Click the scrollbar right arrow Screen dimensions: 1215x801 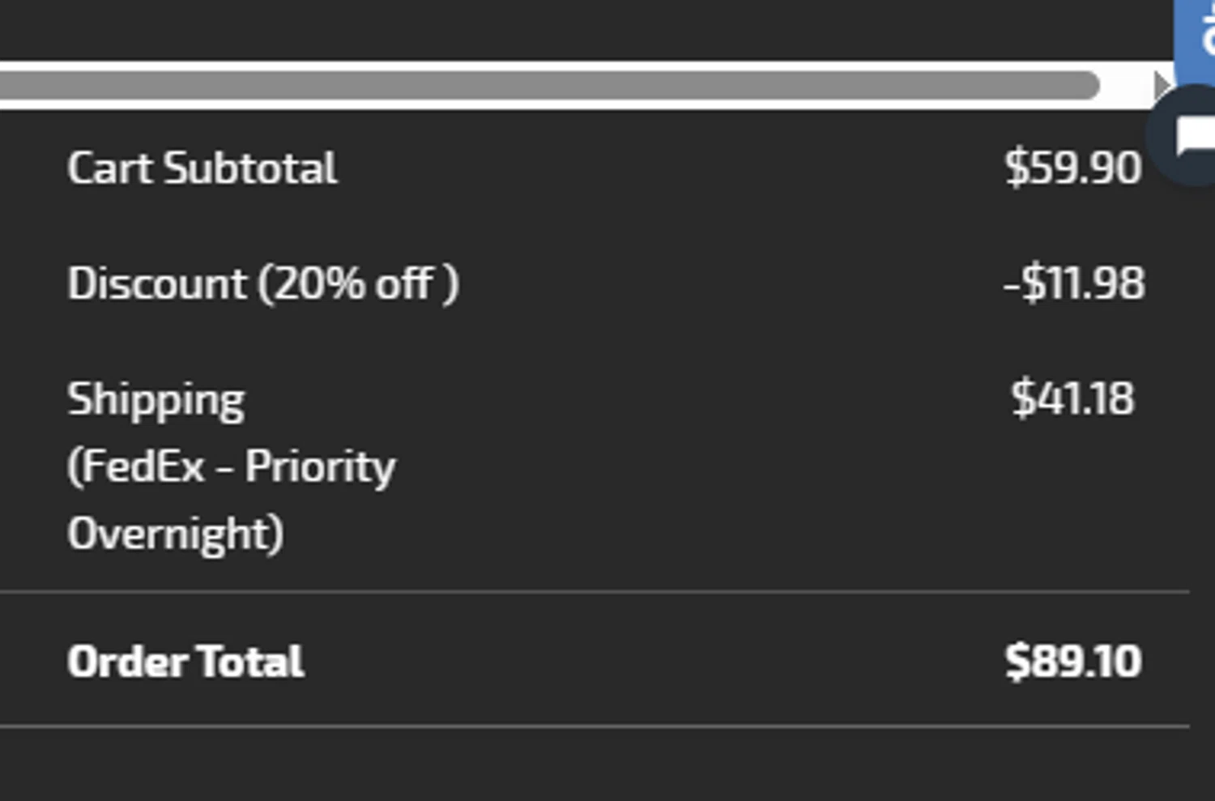1162,85
